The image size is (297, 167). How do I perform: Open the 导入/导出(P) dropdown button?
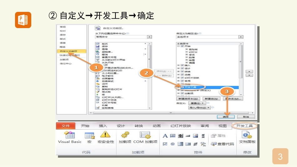199,108
